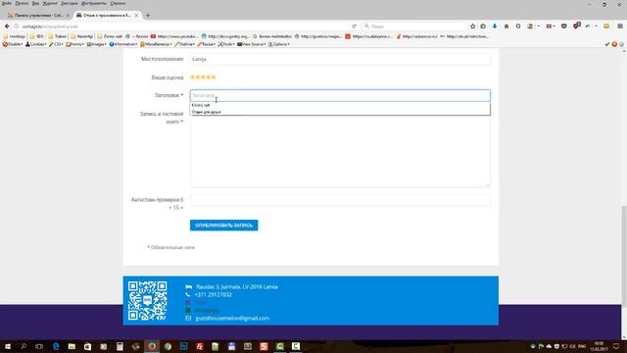Expand the Cookies dropdown in developer toolbar
This screenshot has height=353, width=627.
pos(36,44)
